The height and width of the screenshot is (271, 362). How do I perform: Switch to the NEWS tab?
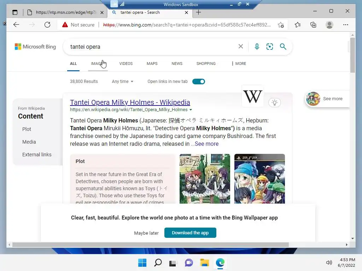177,64
